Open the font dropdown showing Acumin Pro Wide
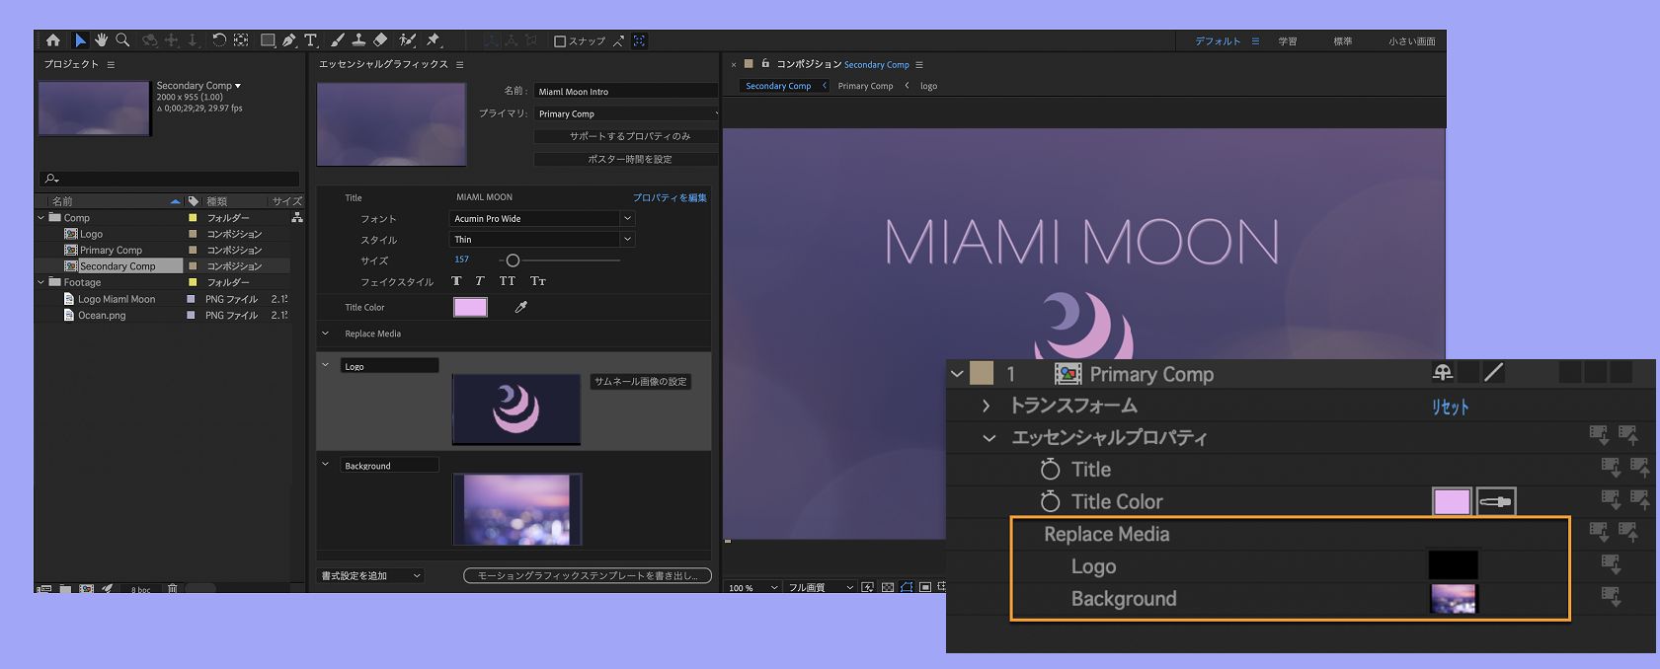 click(x=541, y=219)
